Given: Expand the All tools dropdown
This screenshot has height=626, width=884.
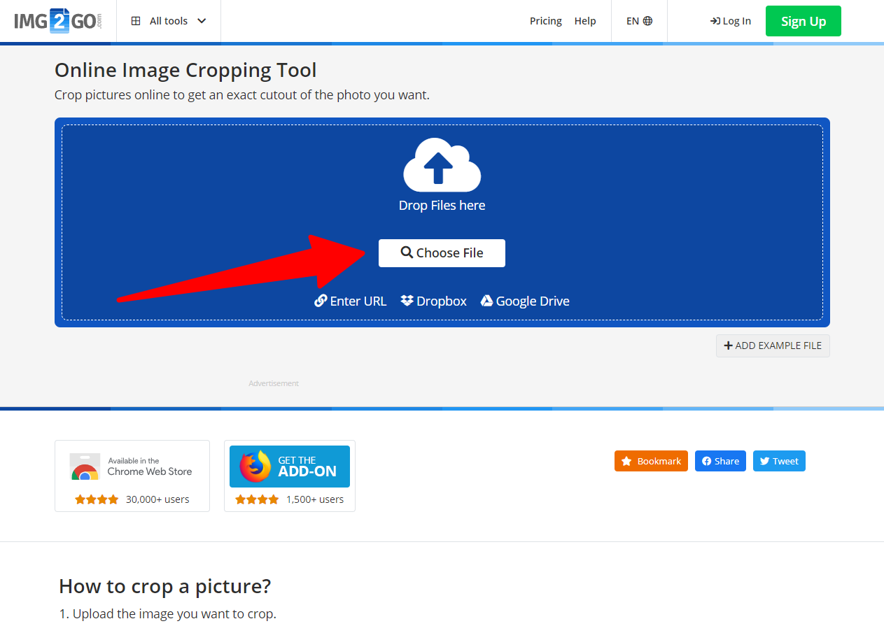Looking at the screenshot, I should click(x=169, y=21).
